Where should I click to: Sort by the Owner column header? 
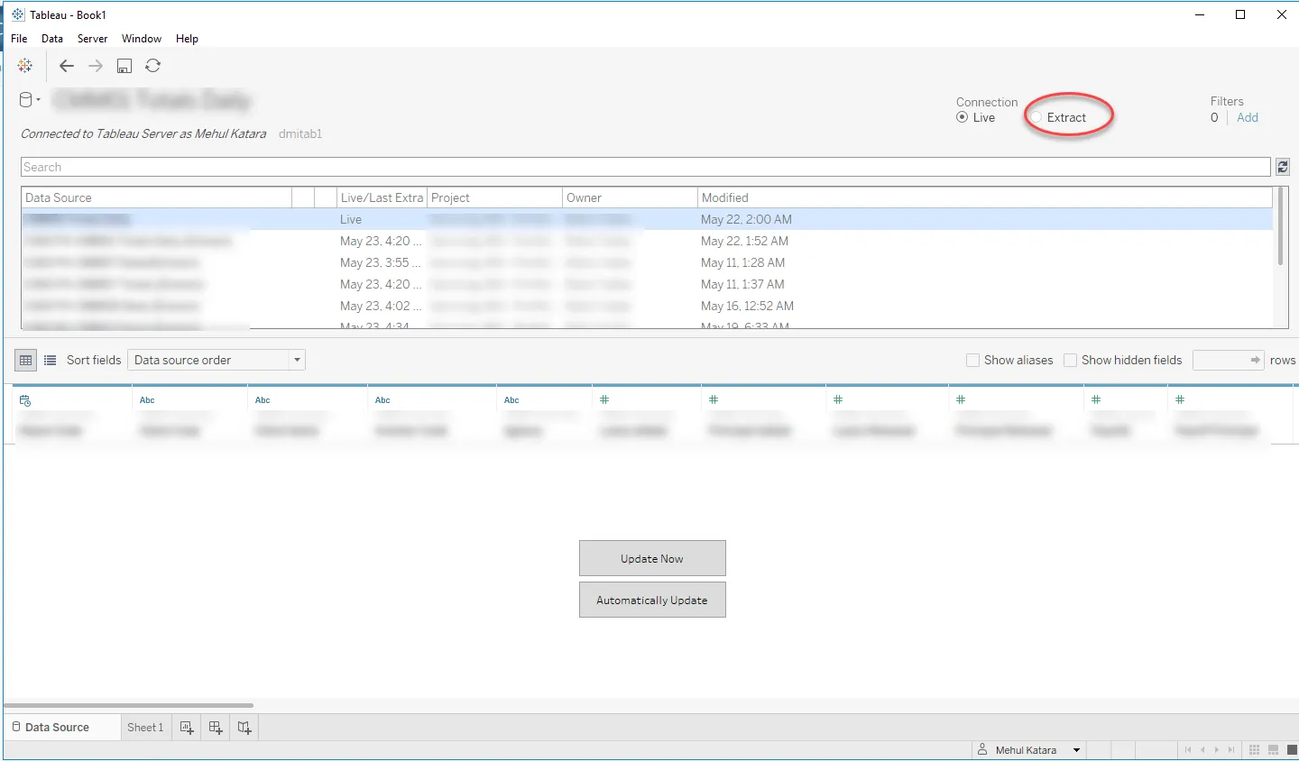click(630, 197)
